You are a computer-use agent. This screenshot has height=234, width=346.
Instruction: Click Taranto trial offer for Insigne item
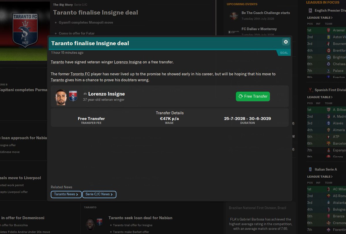133,225
